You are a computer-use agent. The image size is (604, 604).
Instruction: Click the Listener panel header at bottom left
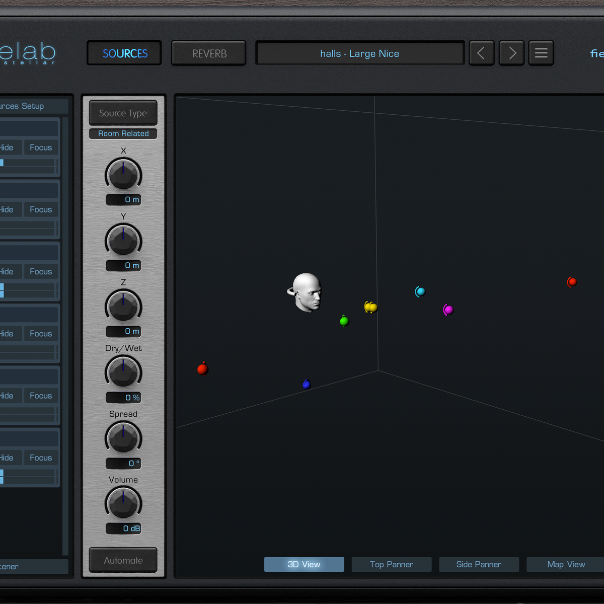point(33,566)
